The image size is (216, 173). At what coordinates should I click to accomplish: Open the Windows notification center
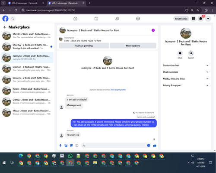coord(210,163)
